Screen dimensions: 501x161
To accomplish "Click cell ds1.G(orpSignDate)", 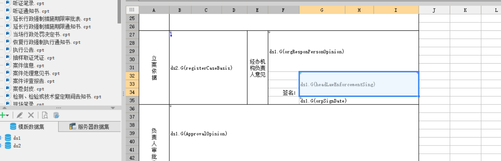I will [359, 101].
